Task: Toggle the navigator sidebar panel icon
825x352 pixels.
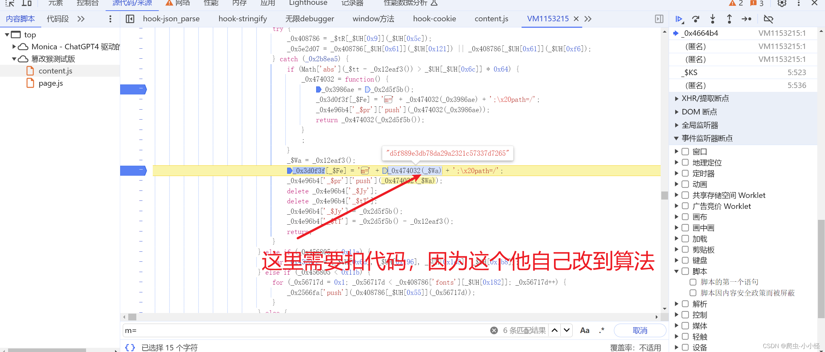Action: point(130,19)
